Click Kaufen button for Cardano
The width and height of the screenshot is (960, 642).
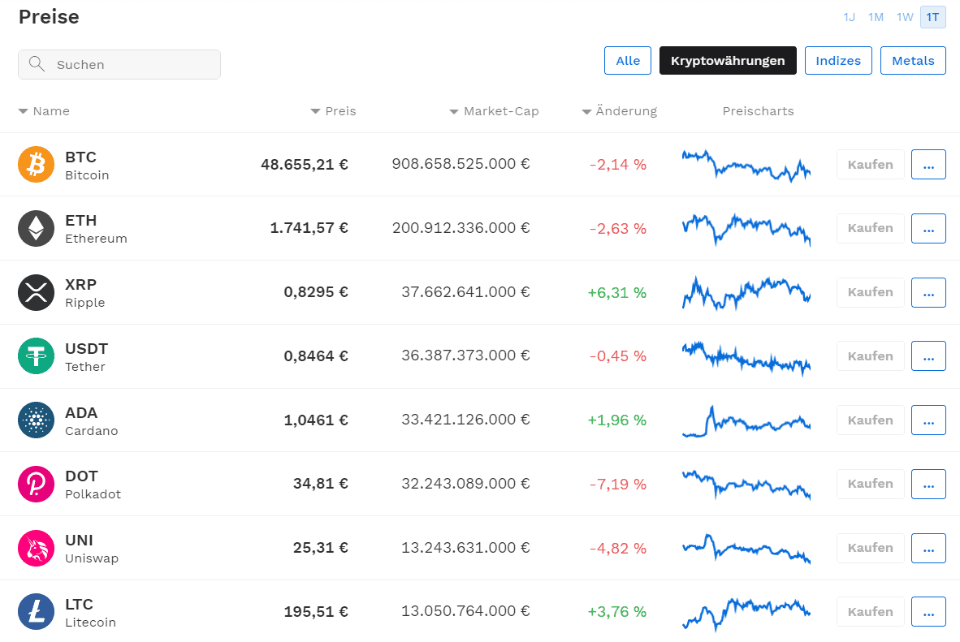(870, 420)
